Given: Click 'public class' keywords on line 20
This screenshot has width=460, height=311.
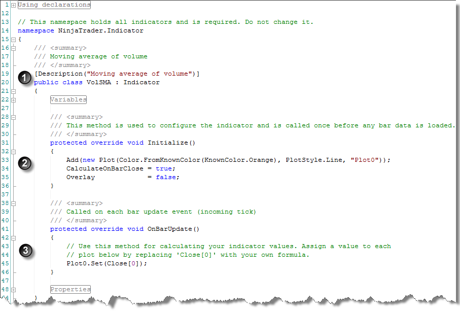Looking at the screenshot, I should pyautogui.click(x=58, y=83).
